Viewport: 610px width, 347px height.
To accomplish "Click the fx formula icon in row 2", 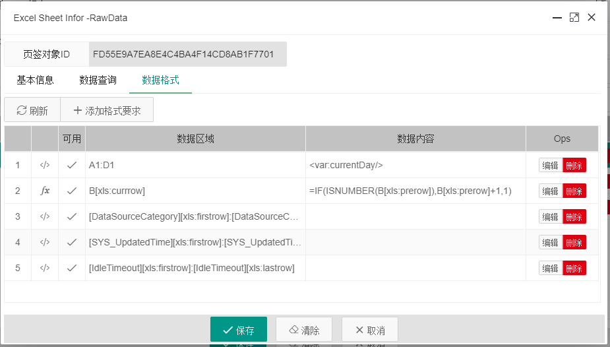I will (x=45, y=191).
